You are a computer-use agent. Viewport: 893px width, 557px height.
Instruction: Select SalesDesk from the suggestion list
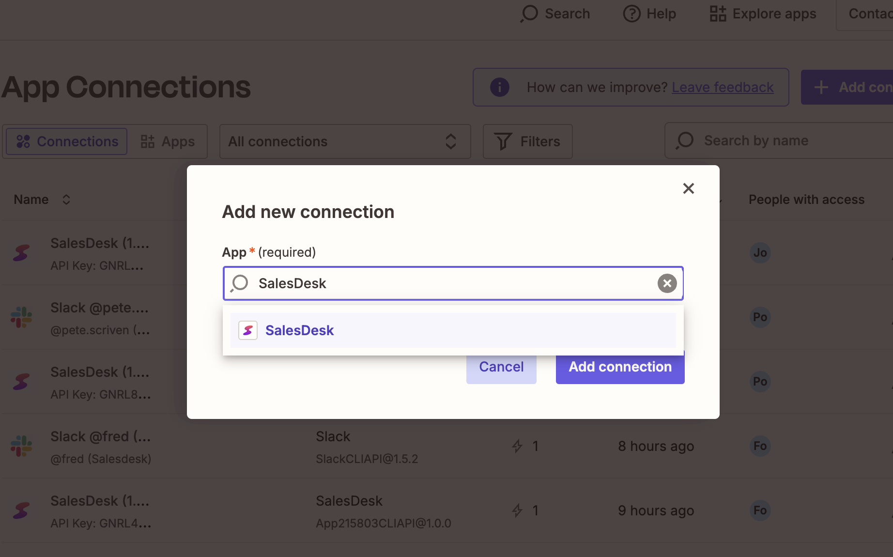(300, 330)
